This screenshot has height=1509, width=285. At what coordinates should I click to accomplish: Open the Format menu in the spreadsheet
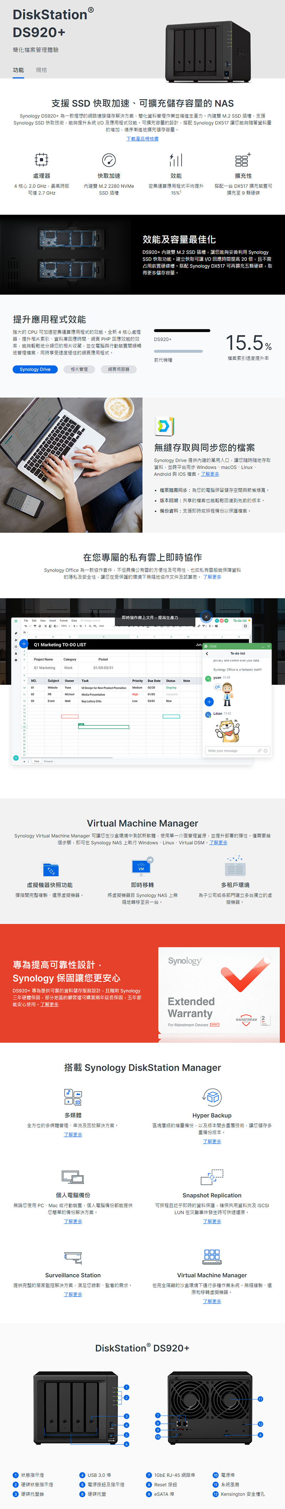click(x=64, y=620)
